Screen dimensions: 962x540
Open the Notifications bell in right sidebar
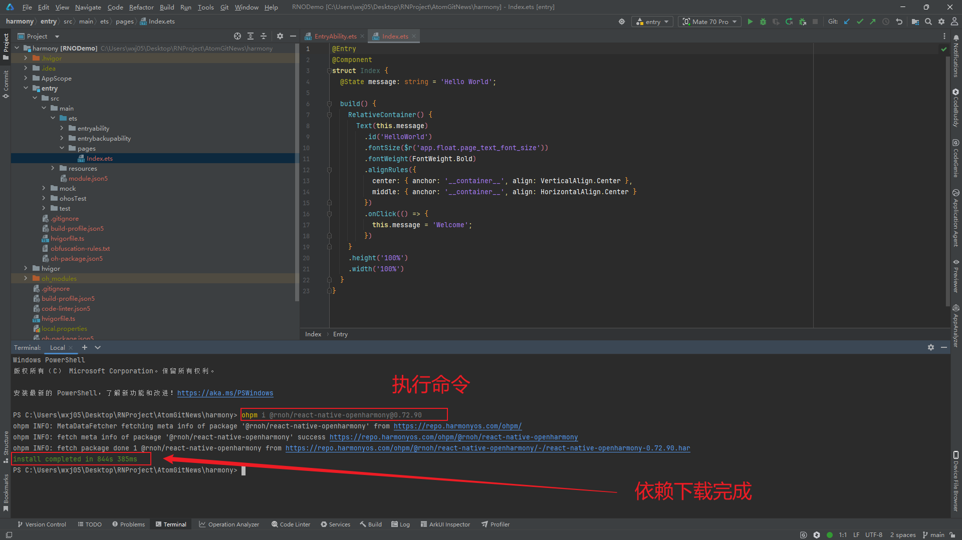(956, 38)
